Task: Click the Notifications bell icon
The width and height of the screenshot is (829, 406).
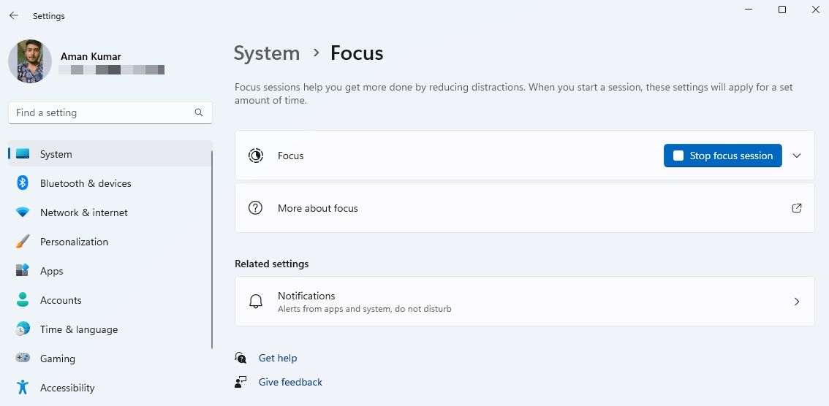Action: click(x=256, y=302)
